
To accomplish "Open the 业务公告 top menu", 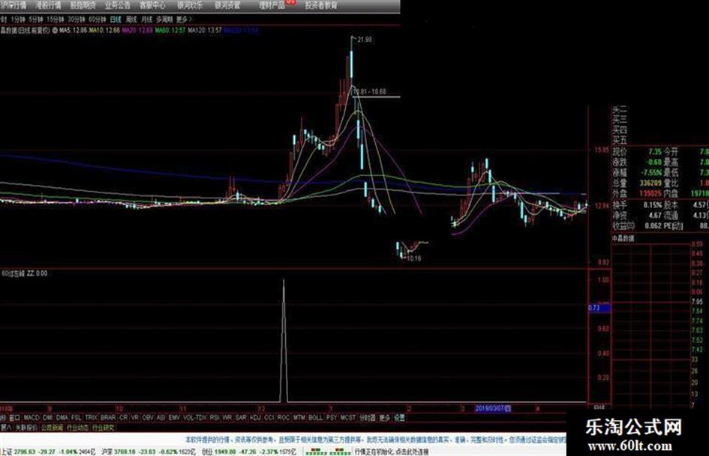I will 118,5.
